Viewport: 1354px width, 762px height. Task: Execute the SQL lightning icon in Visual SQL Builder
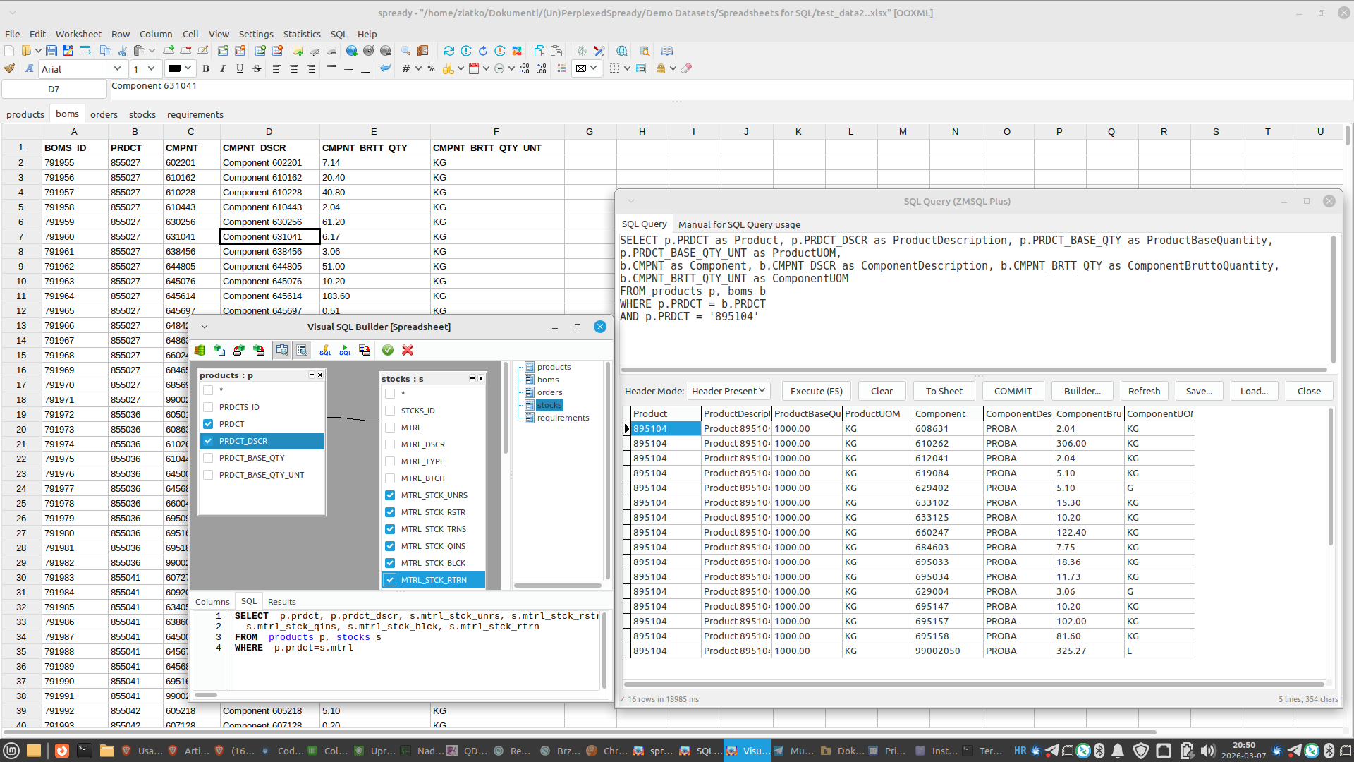pyautogui.click(x=325, y=350)
